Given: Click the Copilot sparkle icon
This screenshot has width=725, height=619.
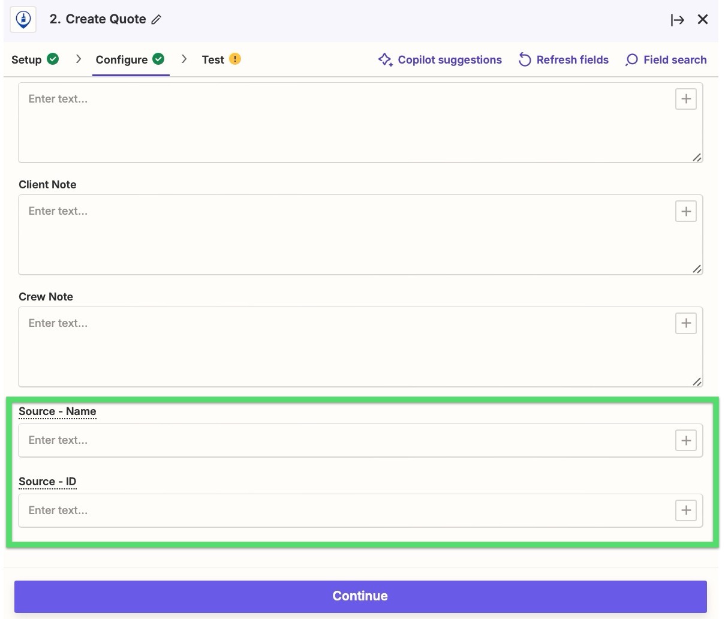Looking at the screenshot, I should click(386, 59).
